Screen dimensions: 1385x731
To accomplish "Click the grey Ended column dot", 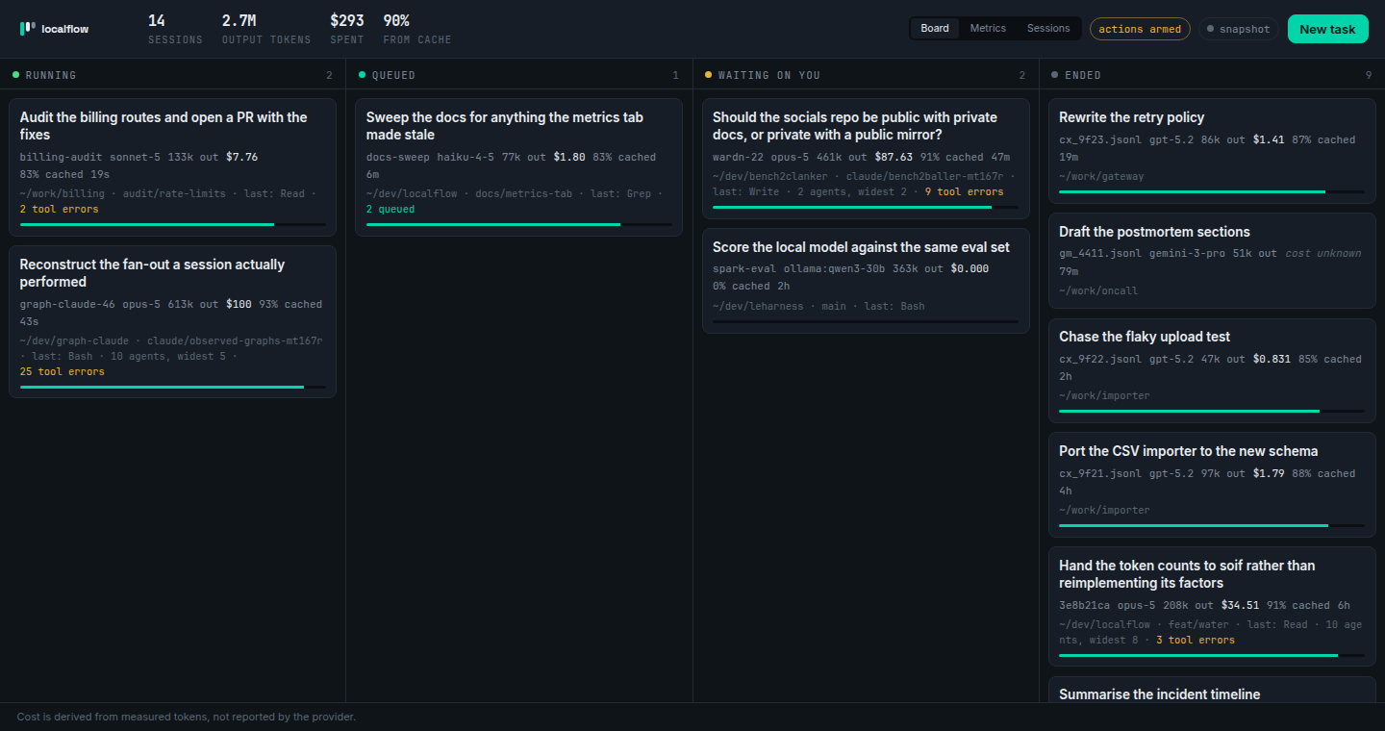I will [x=1054, y=74].
